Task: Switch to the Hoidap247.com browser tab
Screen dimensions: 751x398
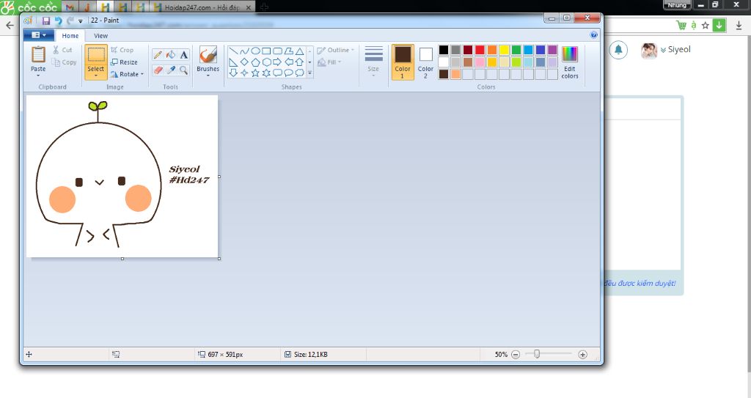Action: coord(202,7)
